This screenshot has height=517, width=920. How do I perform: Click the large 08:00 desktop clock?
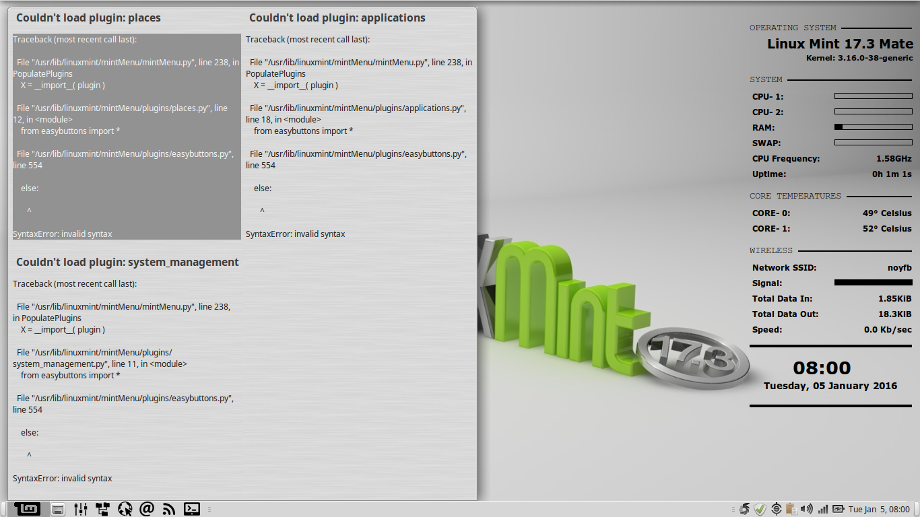click(822, 368)
